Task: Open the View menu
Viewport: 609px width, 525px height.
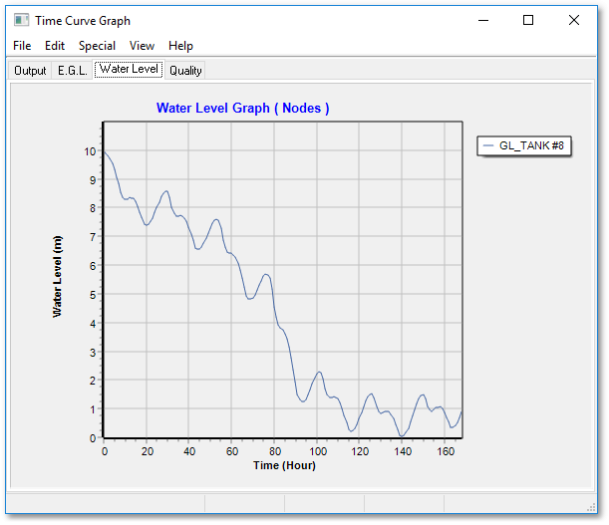Action: pyautogui.click(x=142, y=46)
